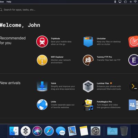
Task: Open the Yoink app icon
Action: pyautogui.click(x=42, y=86)
